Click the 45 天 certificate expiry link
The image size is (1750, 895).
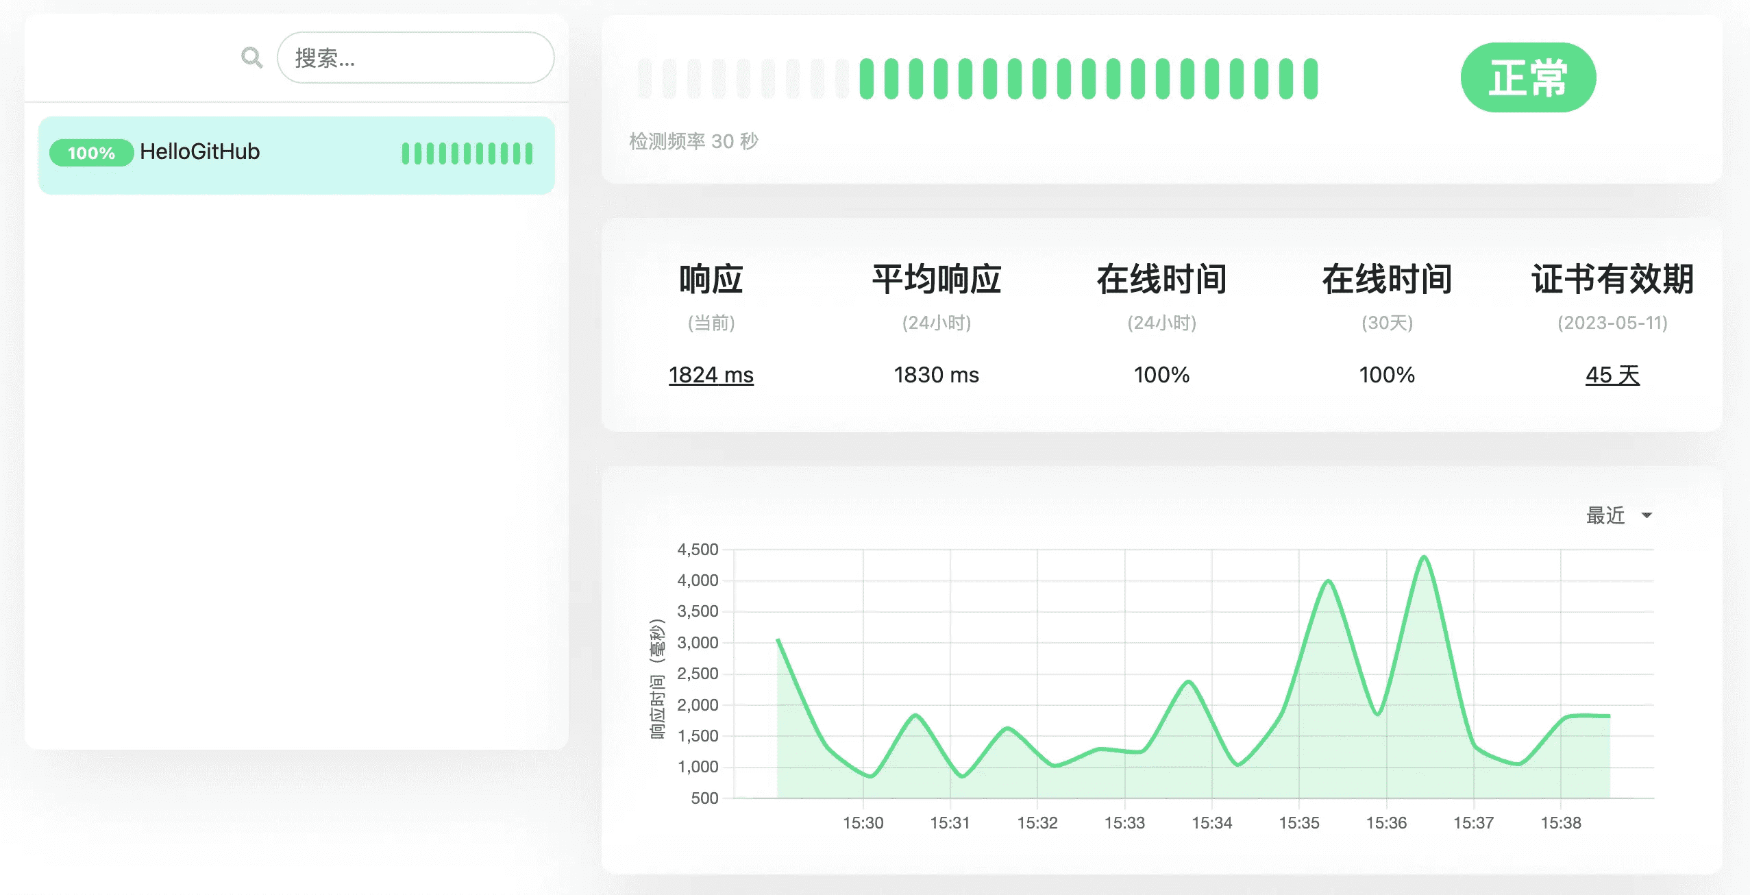click(x=1612, y=375)
